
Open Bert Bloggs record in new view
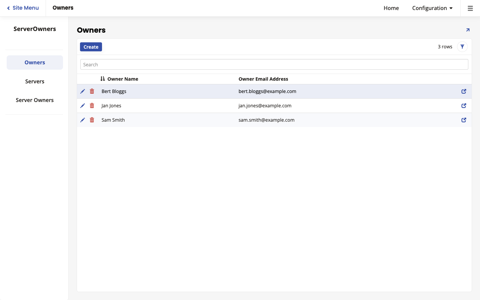pos(464,91)
